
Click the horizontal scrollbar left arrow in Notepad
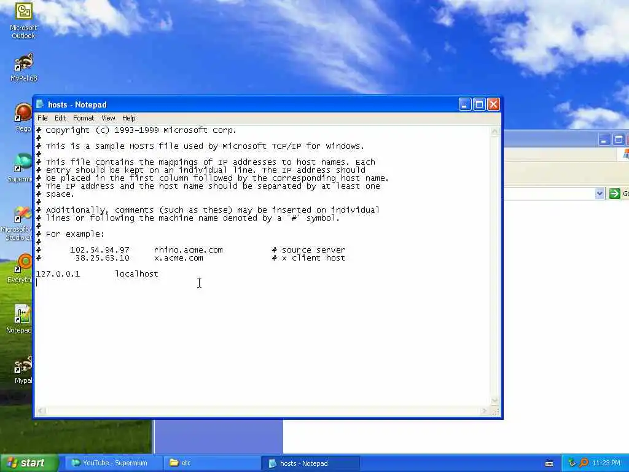click(41, 411)
